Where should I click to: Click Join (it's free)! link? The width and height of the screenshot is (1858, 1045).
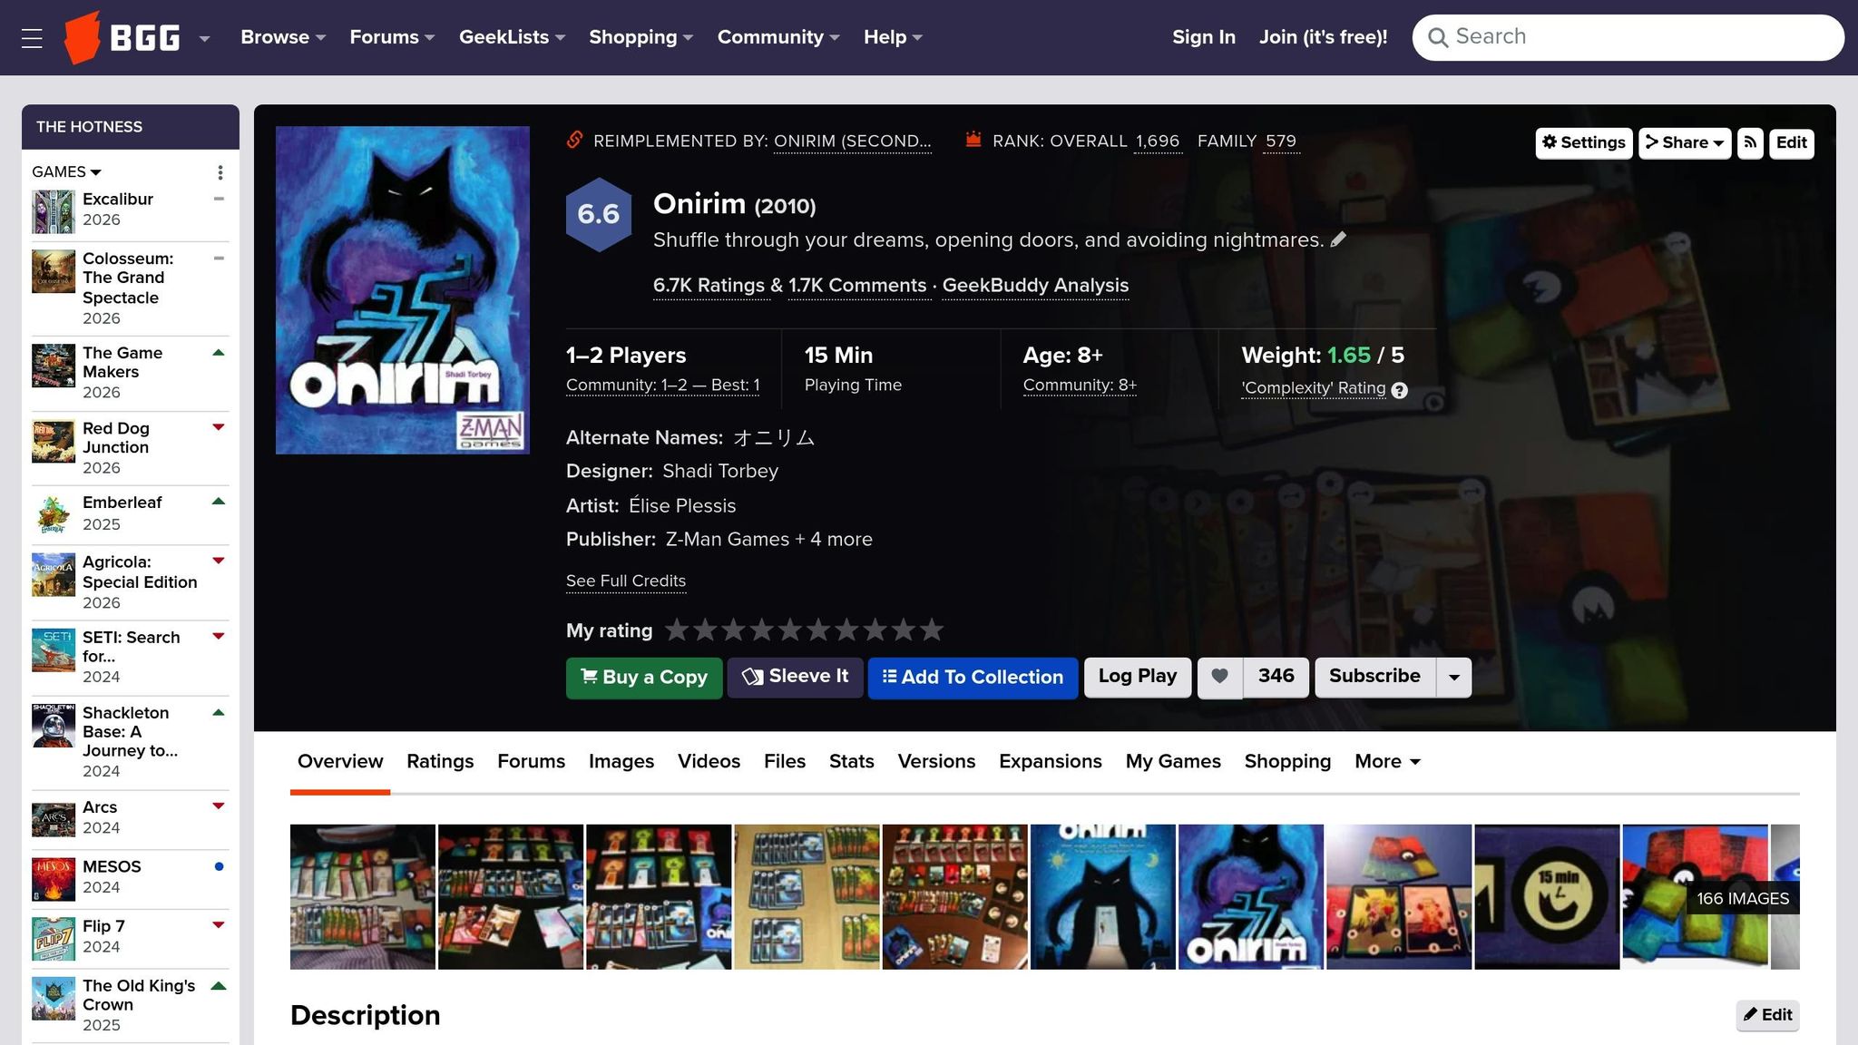click(x=1323, y=37)
